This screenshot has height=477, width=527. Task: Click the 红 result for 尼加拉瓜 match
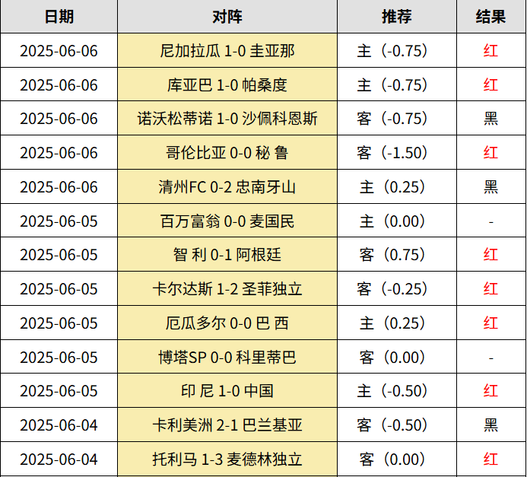[490, 51]
